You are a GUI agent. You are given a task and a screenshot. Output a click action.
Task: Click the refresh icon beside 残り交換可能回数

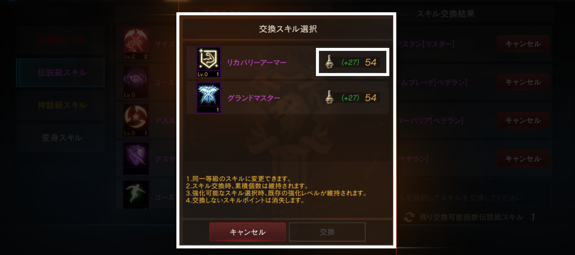coord(409,217)
